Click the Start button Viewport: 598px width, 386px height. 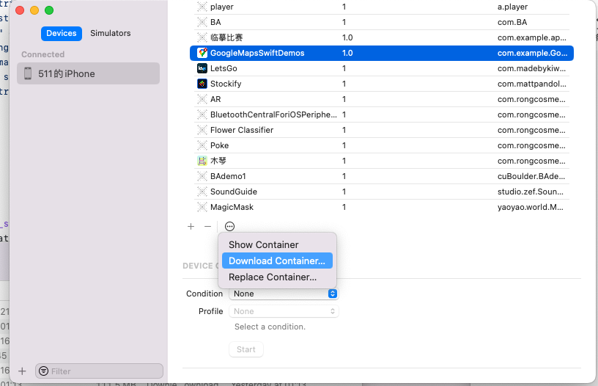(246, 349)
